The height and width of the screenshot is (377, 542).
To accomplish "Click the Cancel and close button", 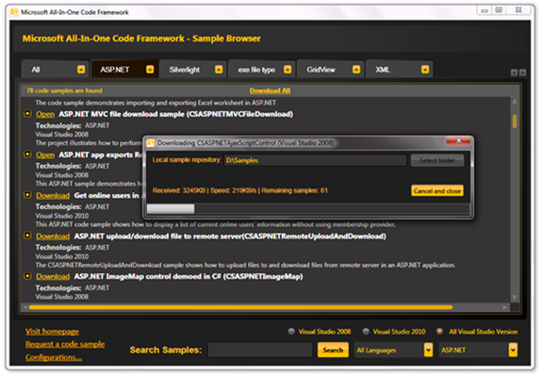I will point(437,190).
